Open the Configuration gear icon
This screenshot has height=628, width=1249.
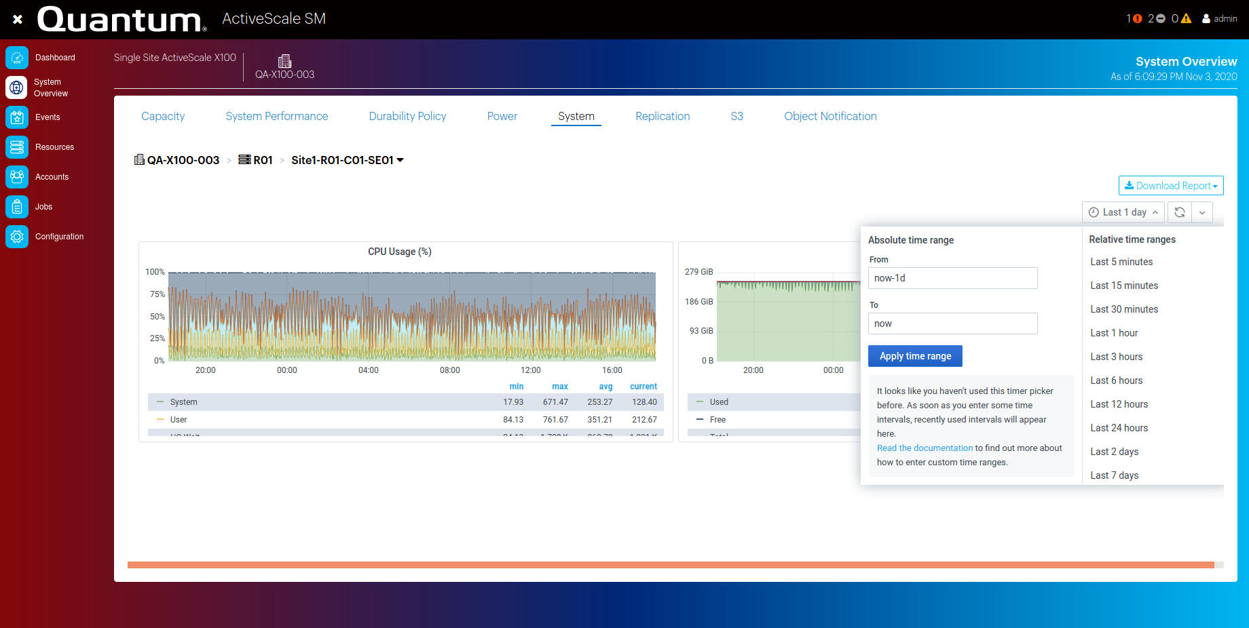[x=17, y=237]
